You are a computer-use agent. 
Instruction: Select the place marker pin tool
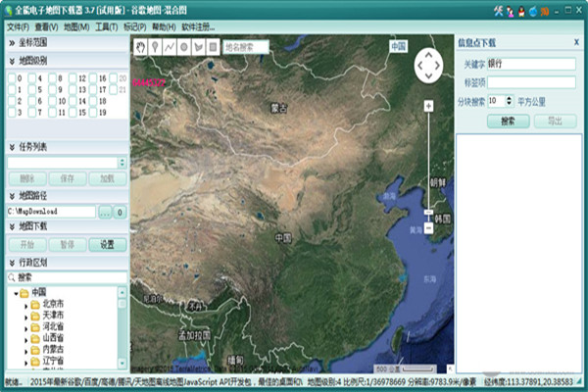coord(155,46)
